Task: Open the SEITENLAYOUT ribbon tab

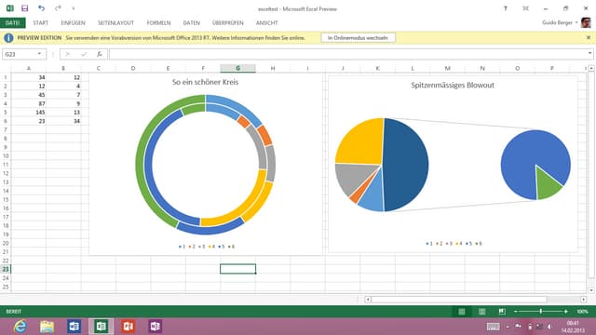Action: (x=115, y=22)
